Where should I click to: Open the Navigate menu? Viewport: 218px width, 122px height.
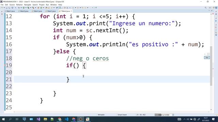click(28, 5)
